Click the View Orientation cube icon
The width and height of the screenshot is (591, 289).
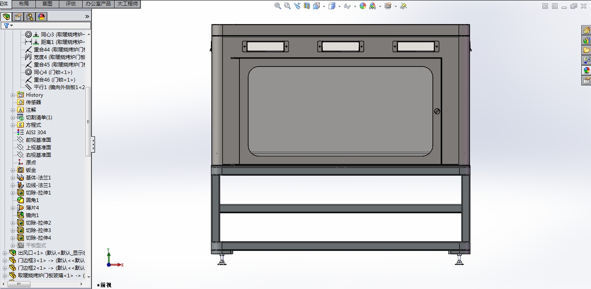coord(316,6)
